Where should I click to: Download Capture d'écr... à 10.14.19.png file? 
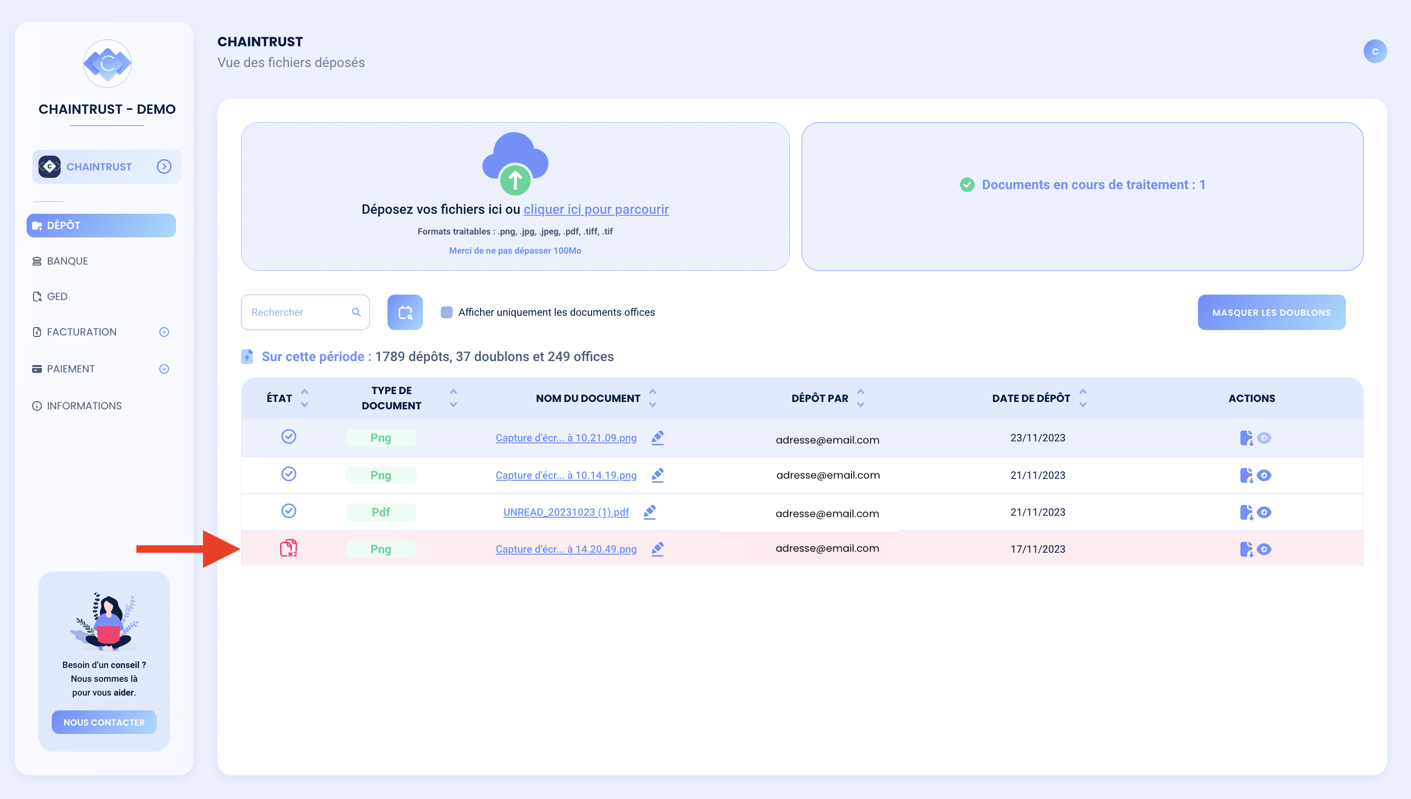pyautogui.click(x=1246, y=475)
